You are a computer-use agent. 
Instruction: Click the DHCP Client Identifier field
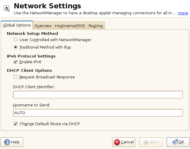point(98,95)
